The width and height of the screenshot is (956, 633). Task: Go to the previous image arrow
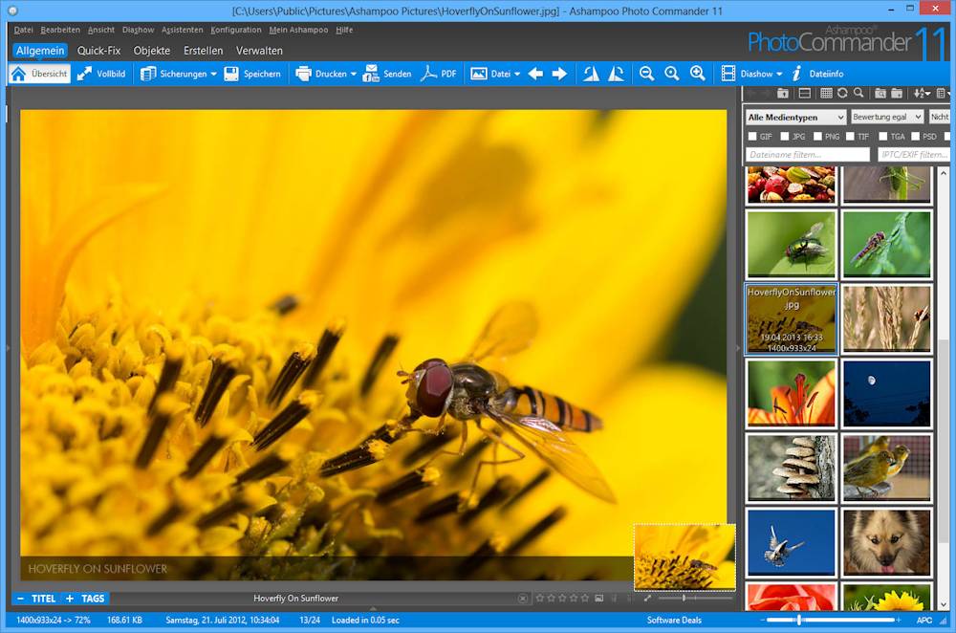(535, 74)
